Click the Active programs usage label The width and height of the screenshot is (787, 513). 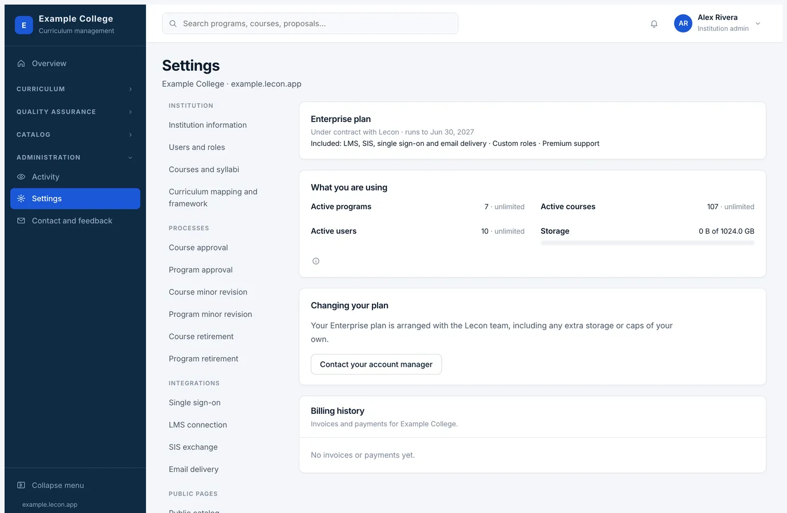[x=341, y=206]
